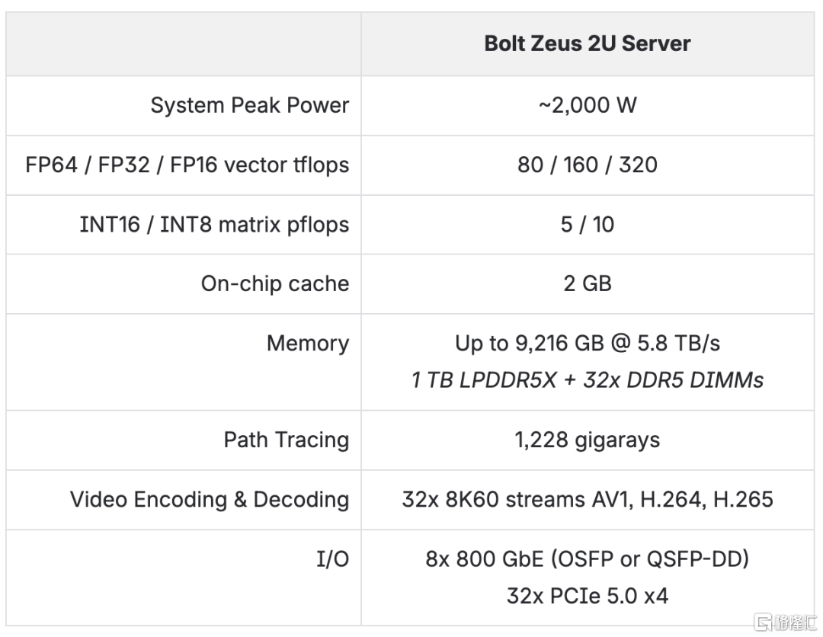
Task: Select the Video Encoding & Decoding label
Action: pos(210,499)
